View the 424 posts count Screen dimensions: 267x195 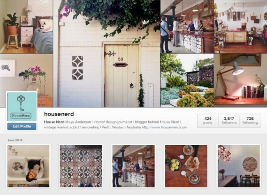pos(208,121)
